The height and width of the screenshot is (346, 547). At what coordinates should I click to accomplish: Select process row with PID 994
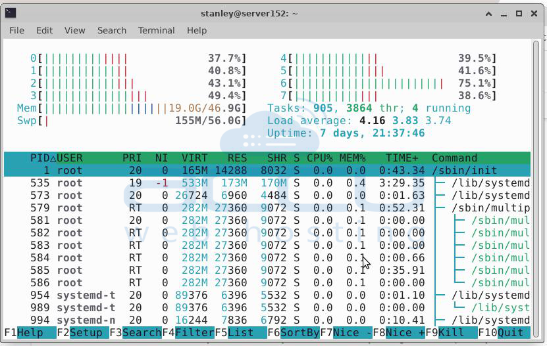click(x=267, y=320)
